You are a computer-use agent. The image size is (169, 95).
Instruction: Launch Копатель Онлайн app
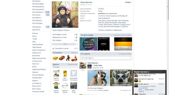38,92
